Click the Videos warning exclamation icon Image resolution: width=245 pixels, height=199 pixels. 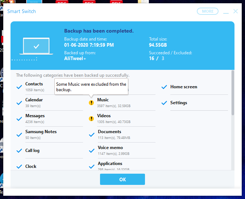tap(91, 119)
